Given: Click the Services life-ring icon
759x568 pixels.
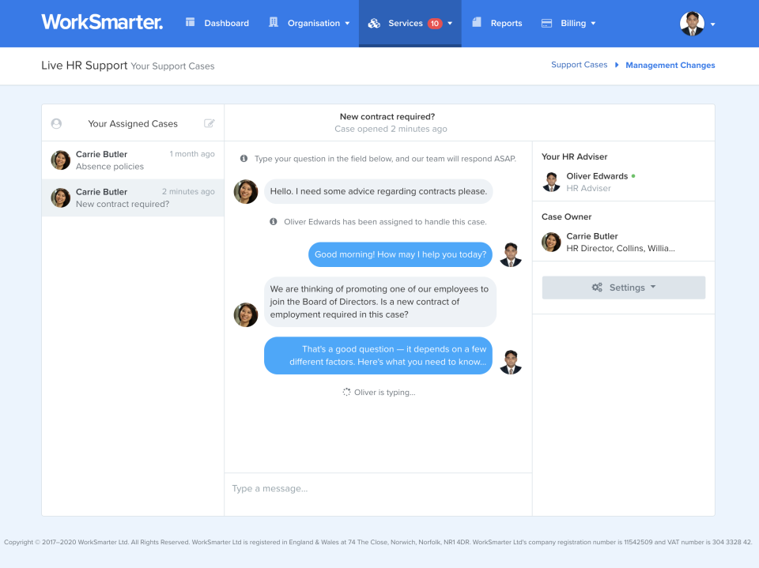Looking at the screenshot, I should (x=373, y=23).
